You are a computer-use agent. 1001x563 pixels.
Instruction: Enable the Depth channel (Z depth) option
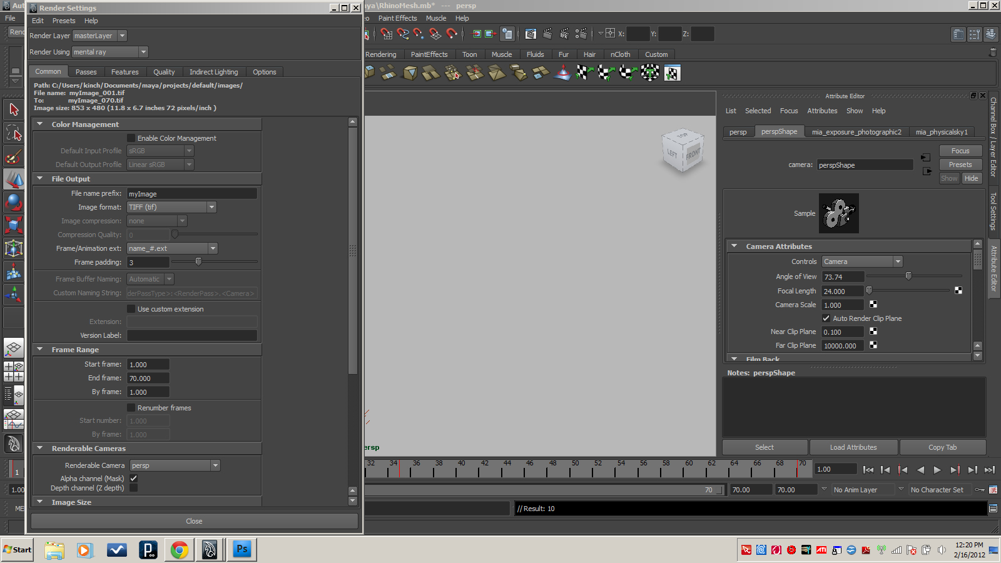133,488
